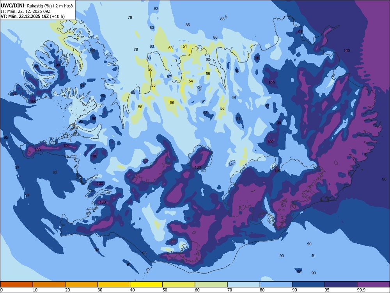Click the legend label '50'

click(165, 290)
